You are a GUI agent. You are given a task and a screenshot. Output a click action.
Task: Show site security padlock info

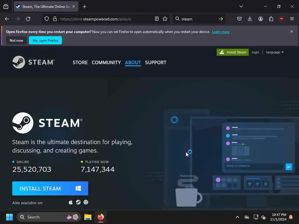pos(55,19)
